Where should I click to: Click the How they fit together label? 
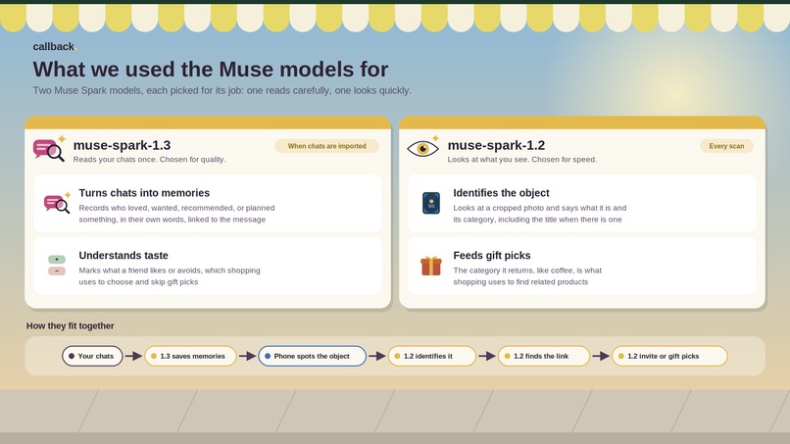point(70,325)
